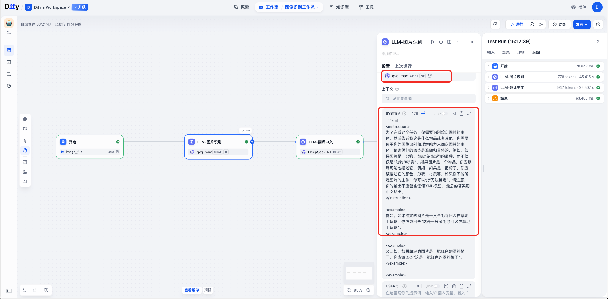
Task: Switch to the 结果 tab in Test Run
Action: [x=506, y=53]
